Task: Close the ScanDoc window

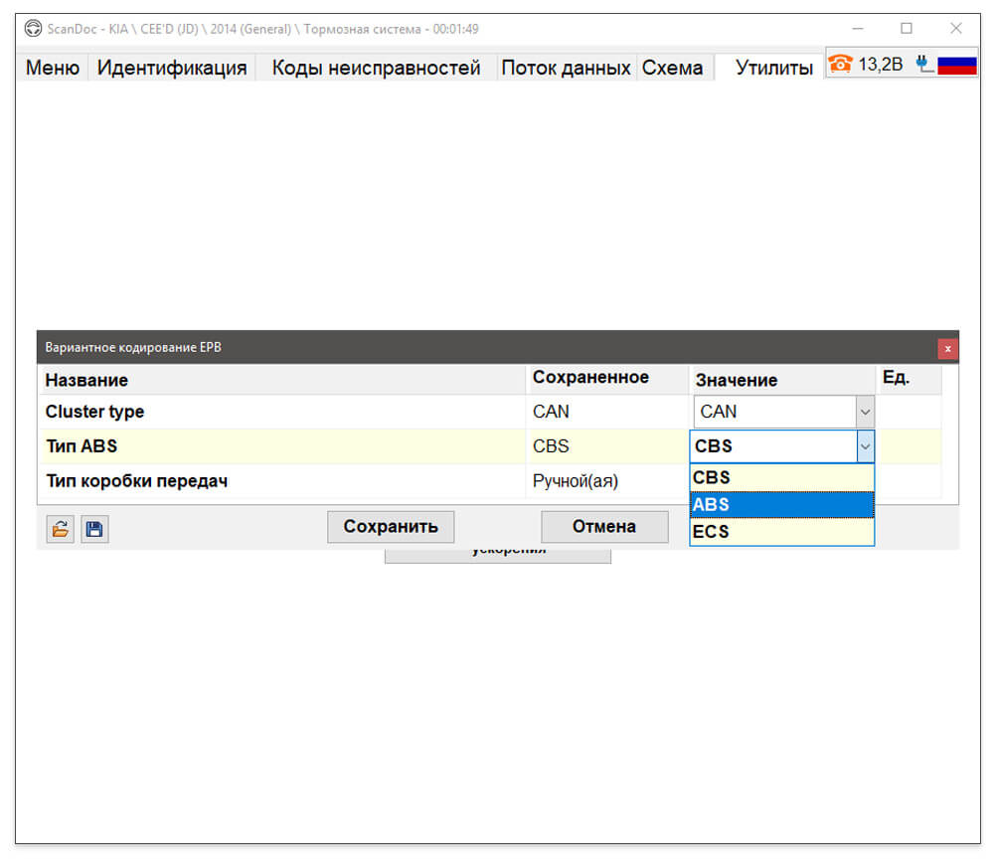Action: click(x=956, y=29)
